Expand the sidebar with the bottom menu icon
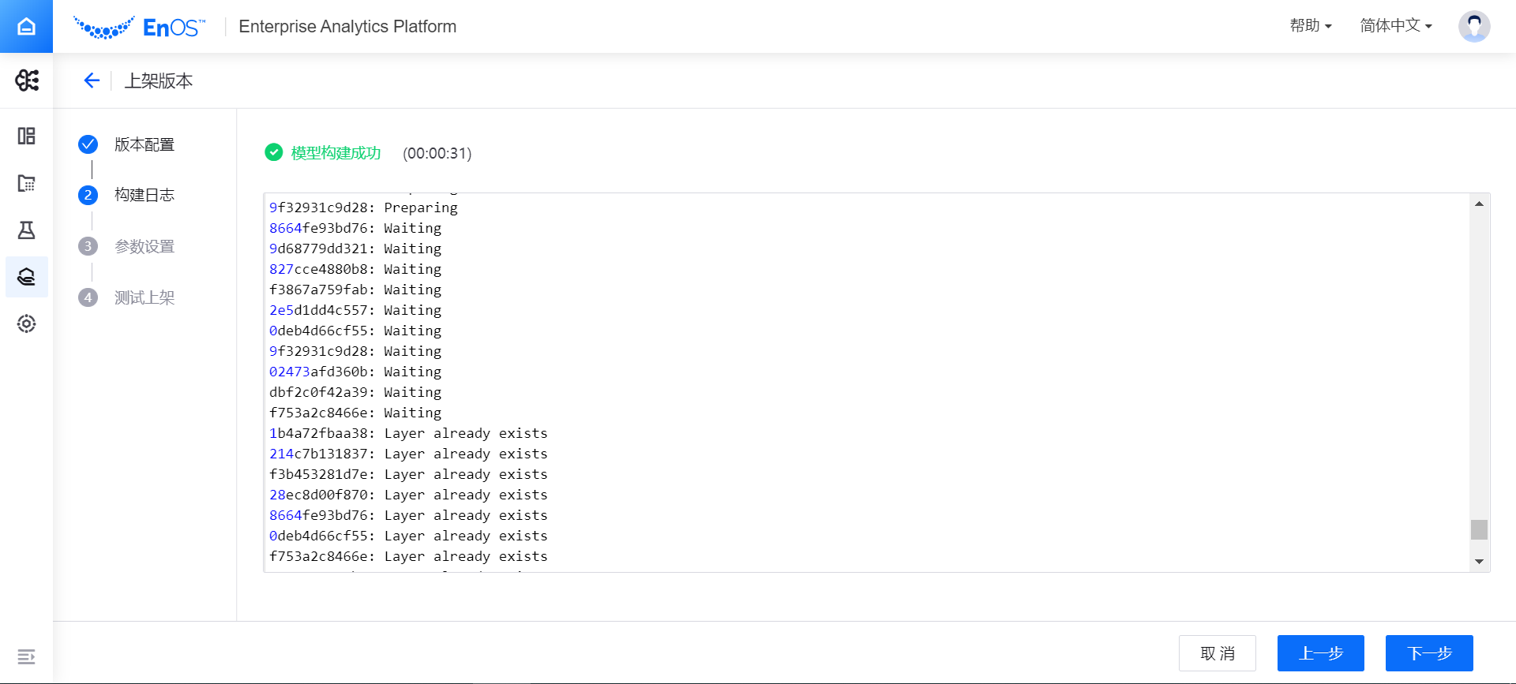1516x684 pixels. click(27, 656)
